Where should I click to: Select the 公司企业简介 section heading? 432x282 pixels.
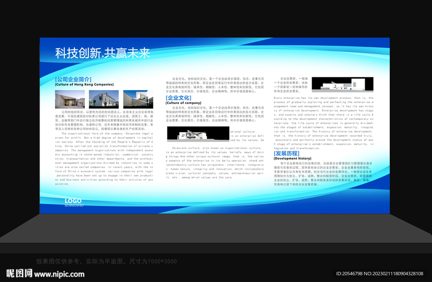[73, 79]
